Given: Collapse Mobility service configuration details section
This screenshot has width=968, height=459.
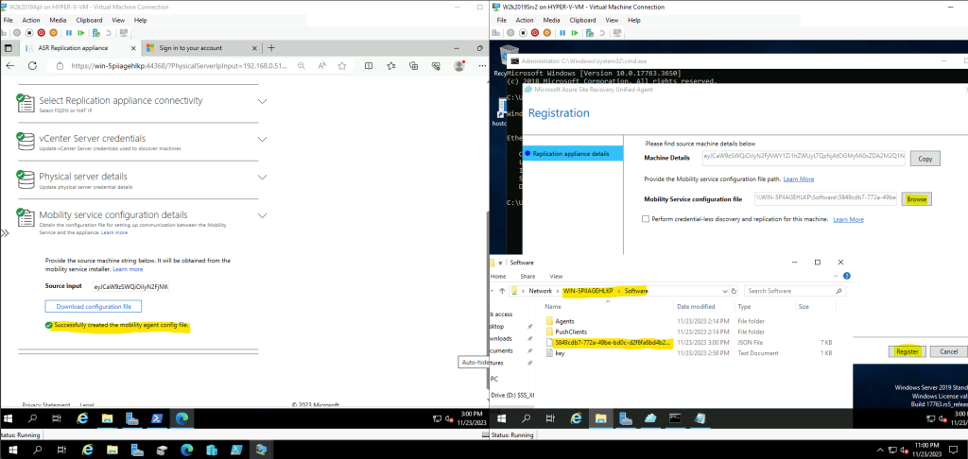Looking at the screenshot, I should [263, 216].
